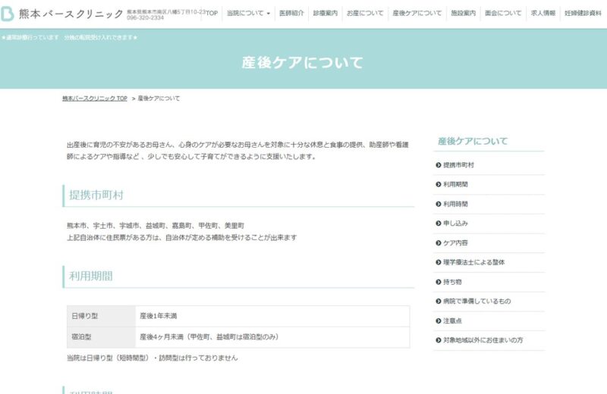Click the arrow icon beside 申し込み

tap(439, 224)
